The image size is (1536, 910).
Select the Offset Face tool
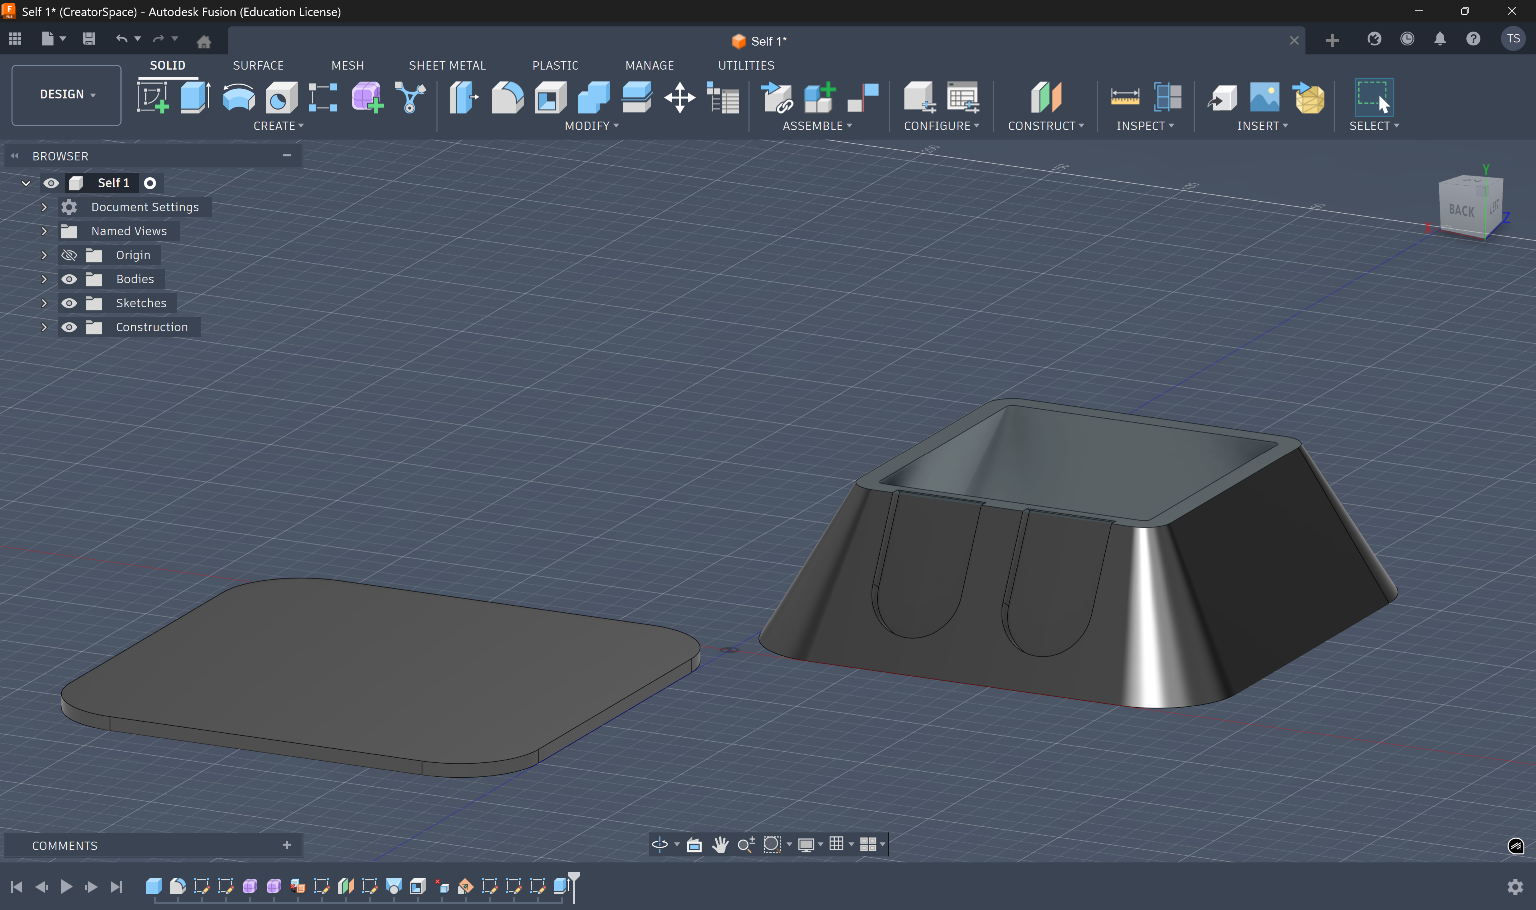click(x=636, y=97)
